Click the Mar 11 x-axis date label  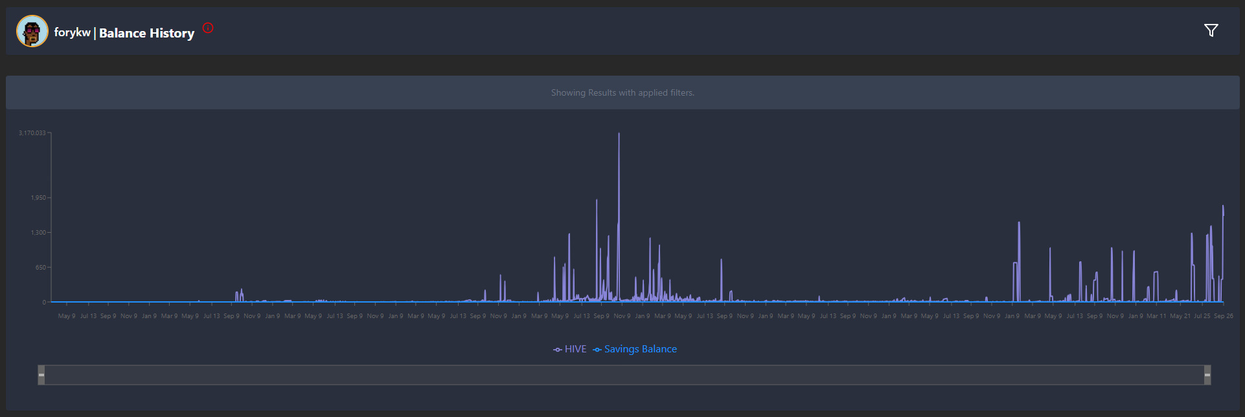point(1156,316)
